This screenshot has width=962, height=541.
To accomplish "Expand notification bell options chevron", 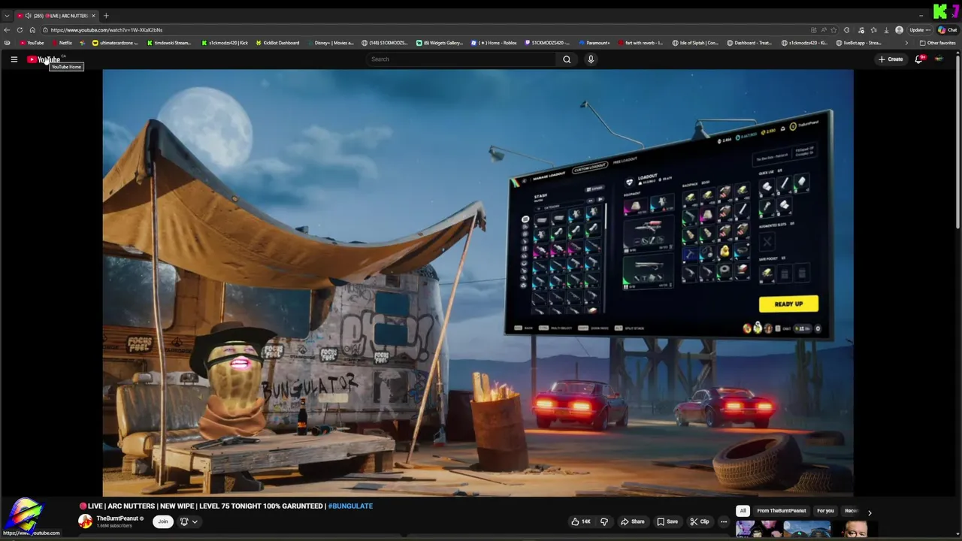I will pyautogui.click(x=195, y=521).
